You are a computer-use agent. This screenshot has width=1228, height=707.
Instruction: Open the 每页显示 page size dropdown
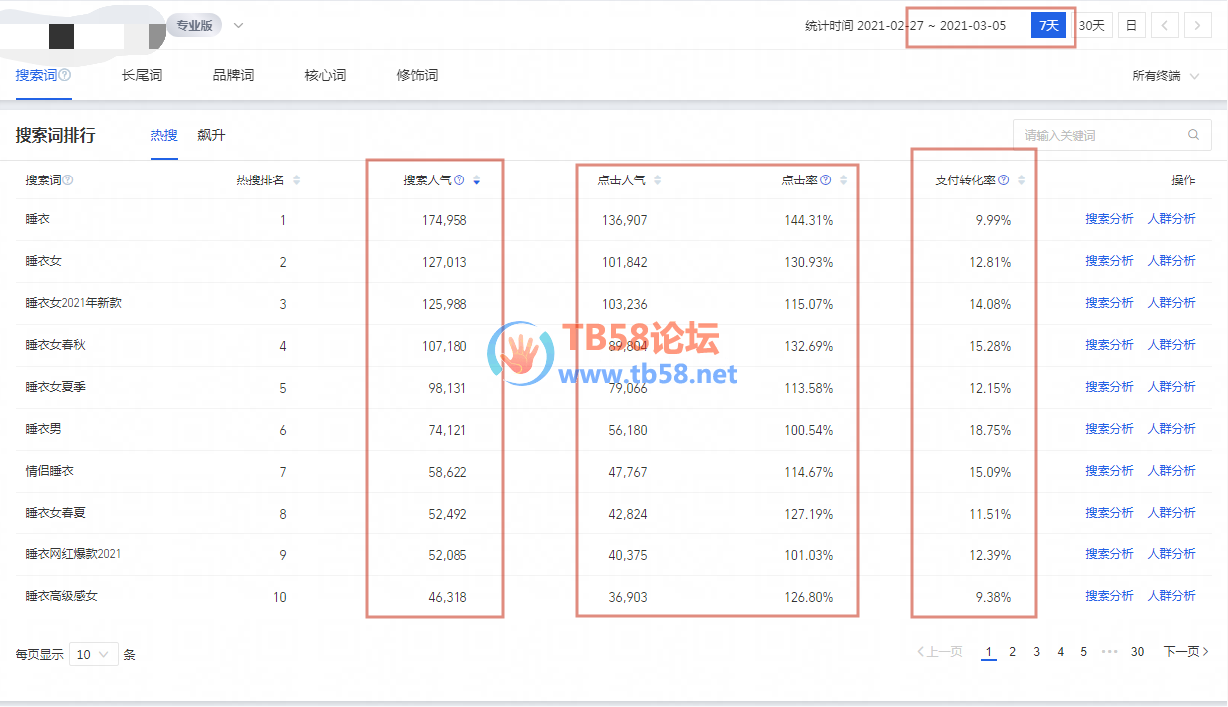point(93,655)
